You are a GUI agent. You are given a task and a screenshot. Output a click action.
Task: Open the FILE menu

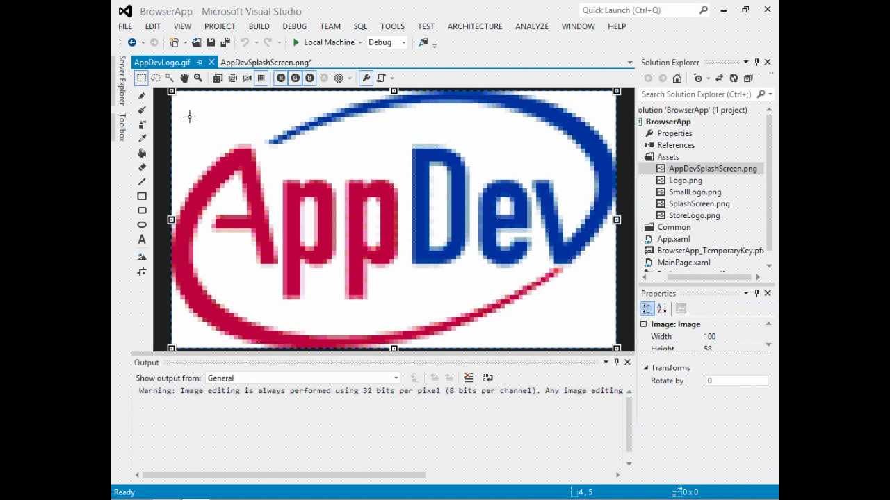pyautogui.click(x=125, y=26)
